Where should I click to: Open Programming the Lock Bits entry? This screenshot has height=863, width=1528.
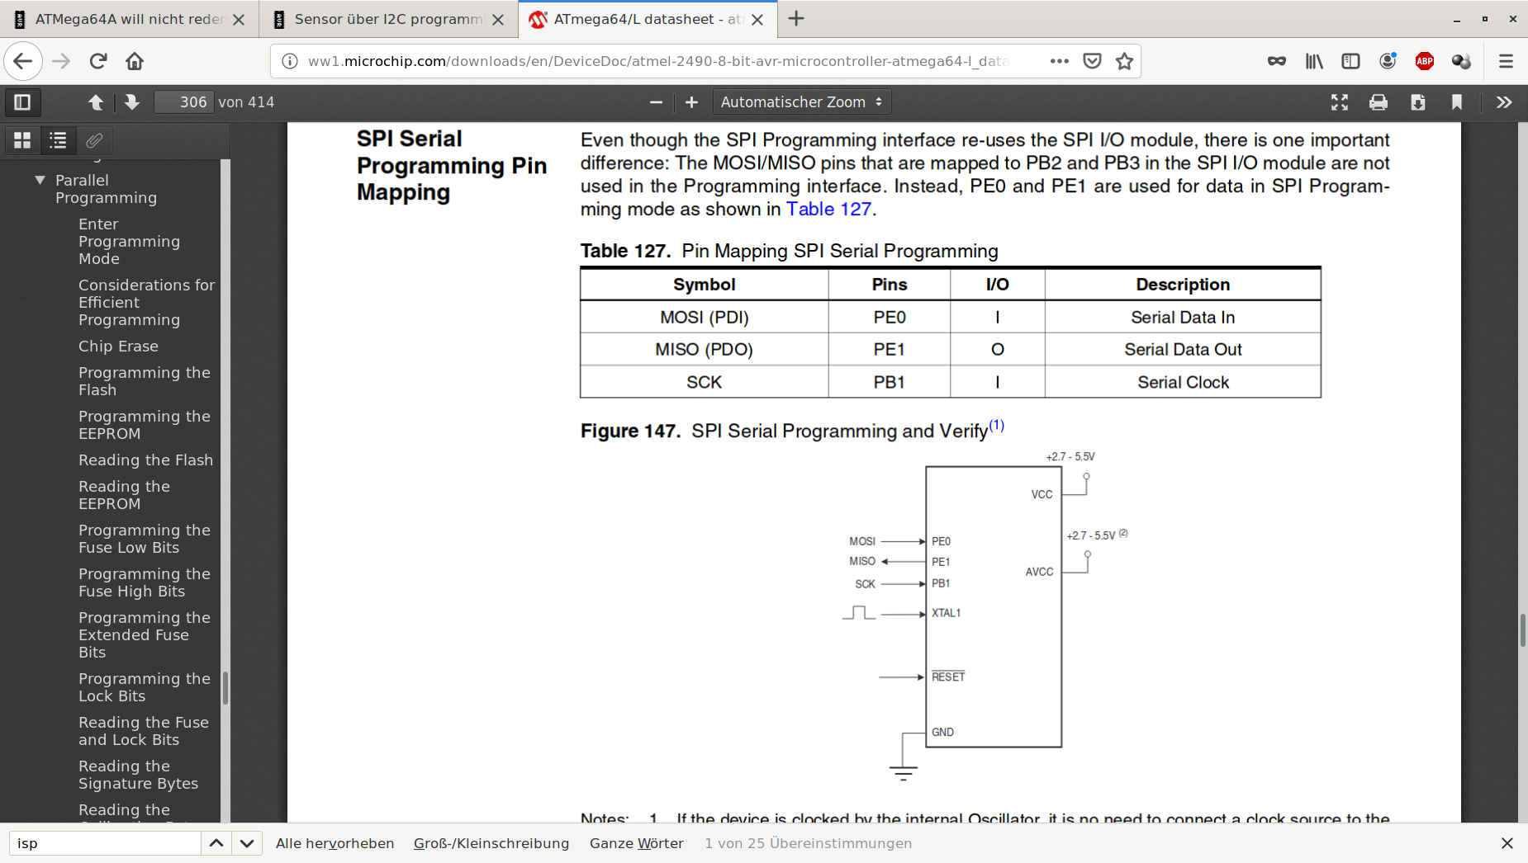click(145, 687)
